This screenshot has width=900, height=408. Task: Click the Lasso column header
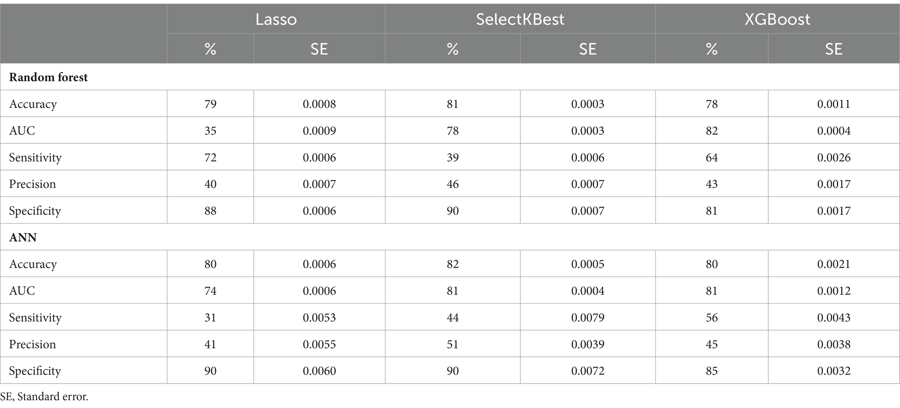276,19
